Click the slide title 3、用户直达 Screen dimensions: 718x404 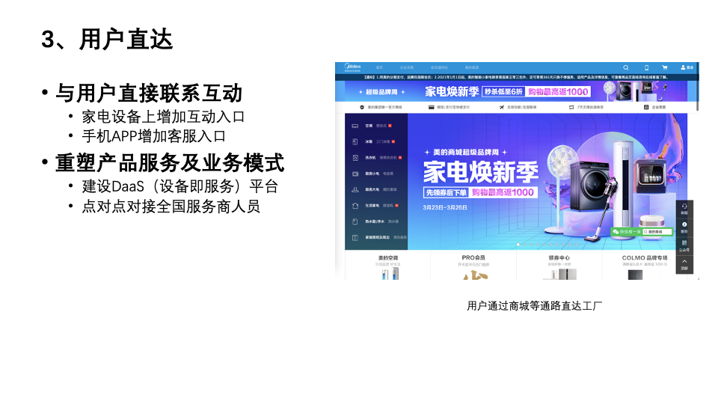107,39
